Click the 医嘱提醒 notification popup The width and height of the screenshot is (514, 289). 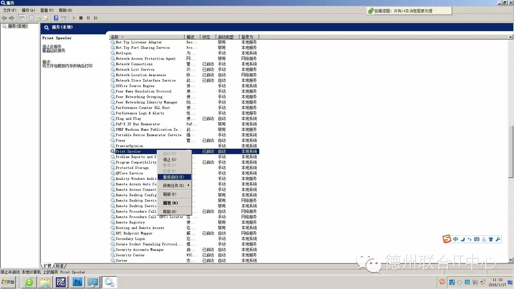(409, 11)
